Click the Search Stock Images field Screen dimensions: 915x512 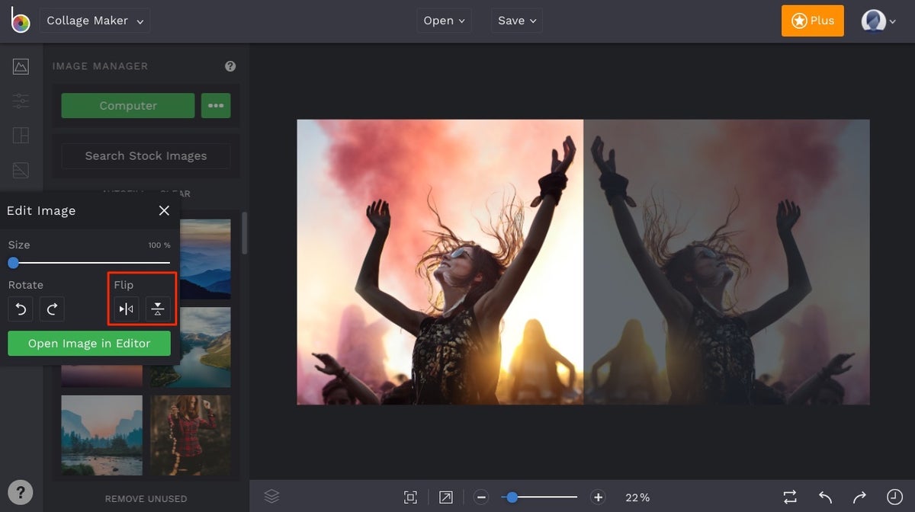146,156
